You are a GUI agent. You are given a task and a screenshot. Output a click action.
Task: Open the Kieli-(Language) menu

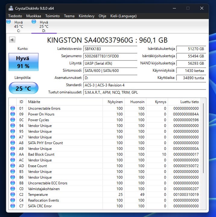(123, 16)
